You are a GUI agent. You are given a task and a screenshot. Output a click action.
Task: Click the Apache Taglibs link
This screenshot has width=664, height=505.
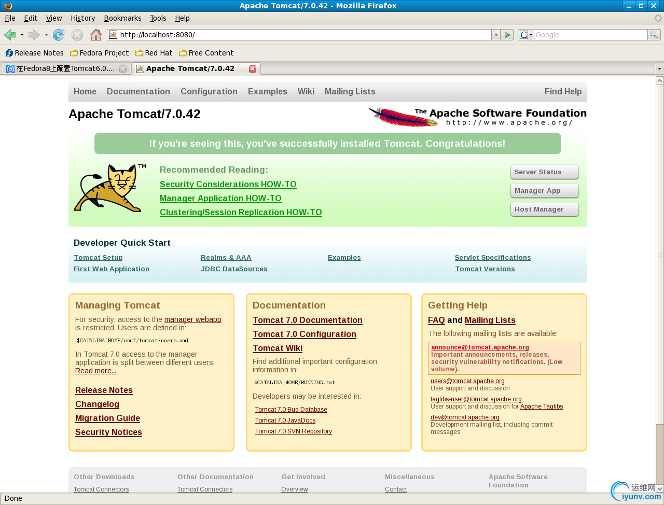click(542, 406)
